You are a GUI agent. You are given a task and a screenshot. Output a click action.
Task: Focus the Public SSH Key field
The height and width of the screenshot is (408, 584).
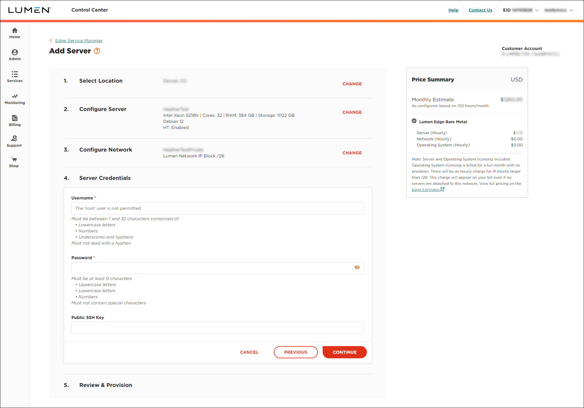coord(218,328)
